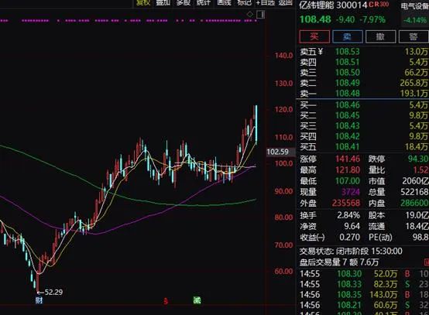Open the 叠加 overlay option

(x=163, y=3)
